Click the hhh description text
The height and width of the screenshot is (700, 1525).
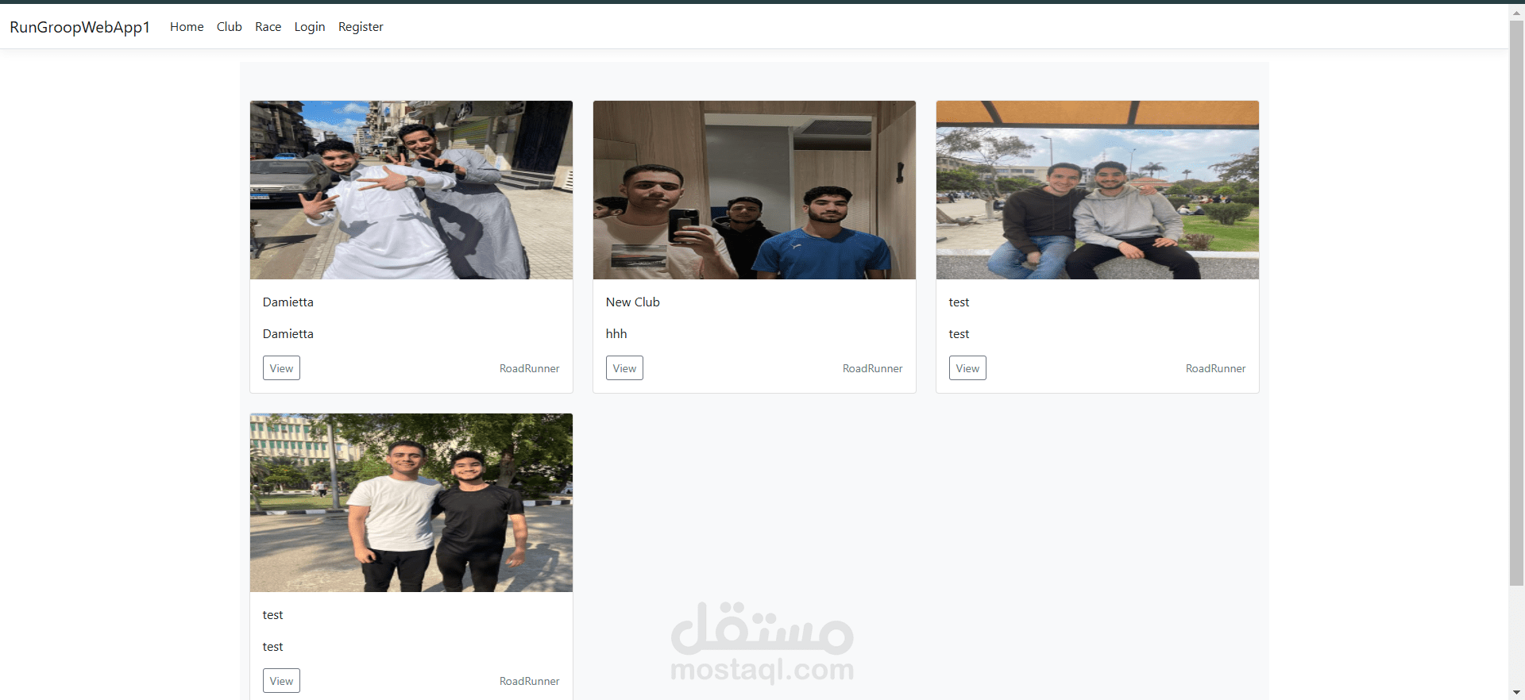tap(616, 334)
